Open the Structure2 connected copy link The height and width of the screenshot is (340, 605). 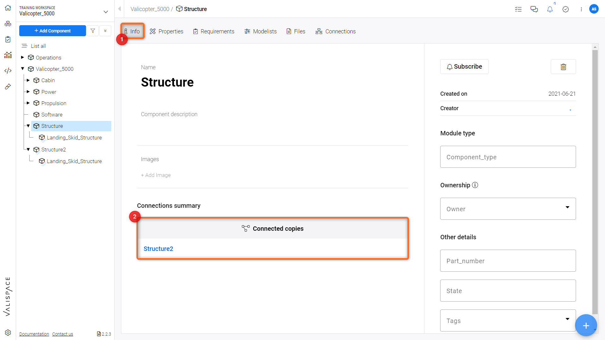(158, 249)
